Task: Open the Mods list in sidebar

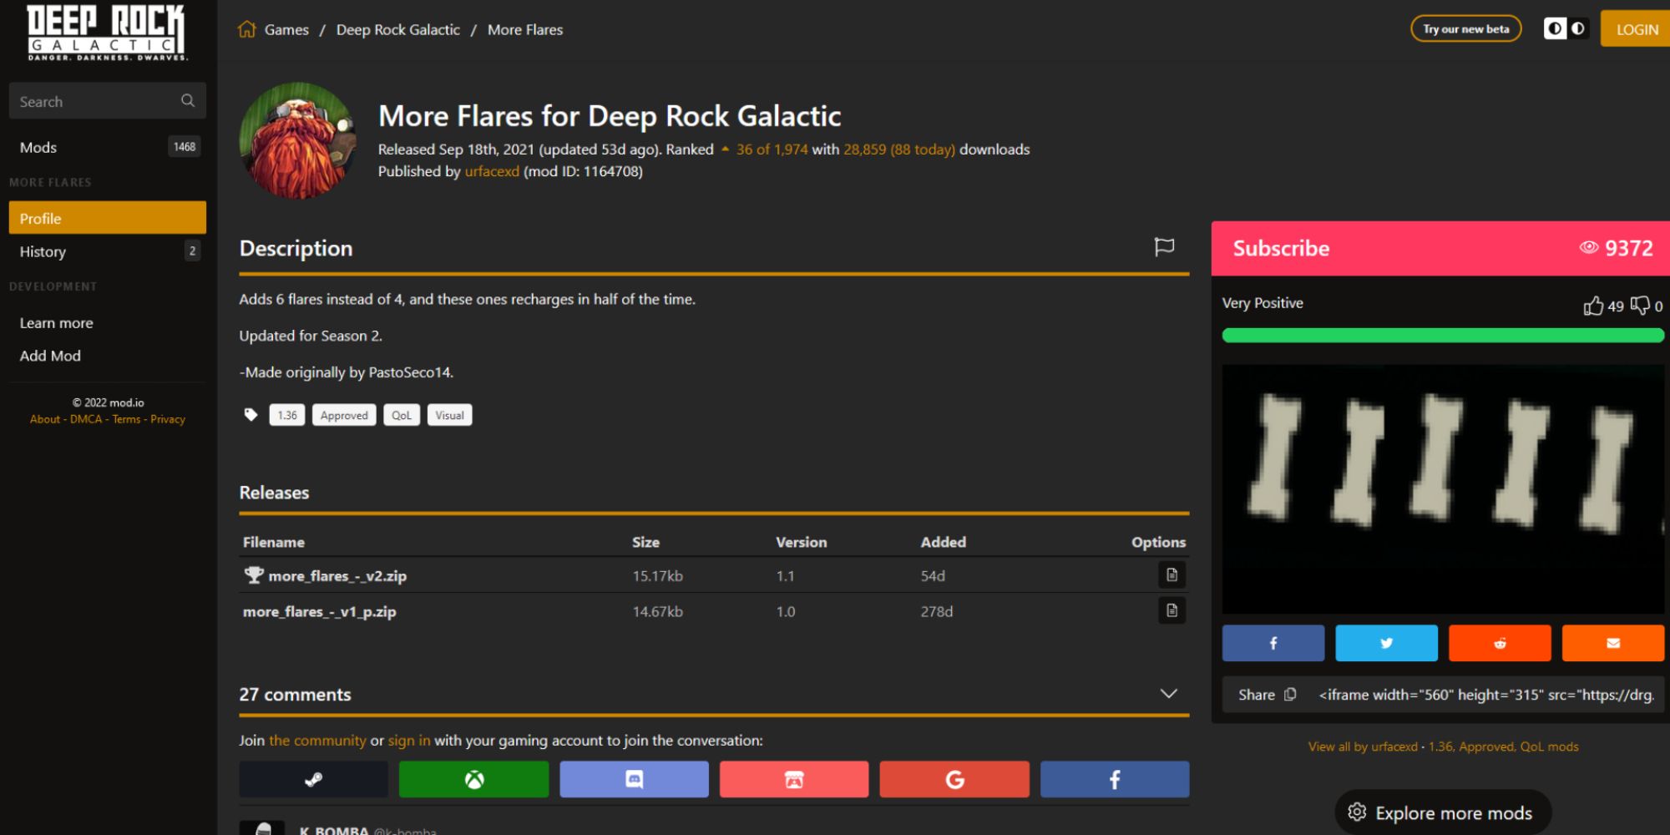Action: point(107,147)
